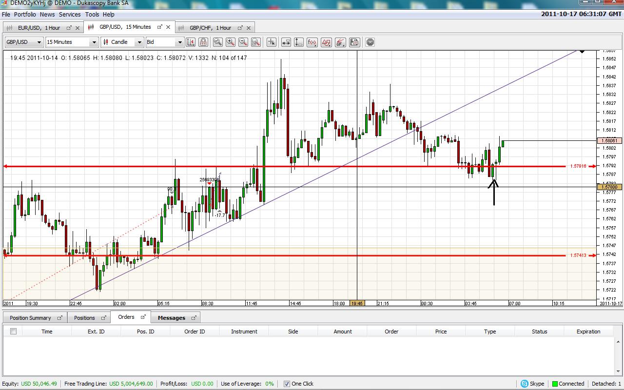Toggle the One Click checkbox

[287, 384]
